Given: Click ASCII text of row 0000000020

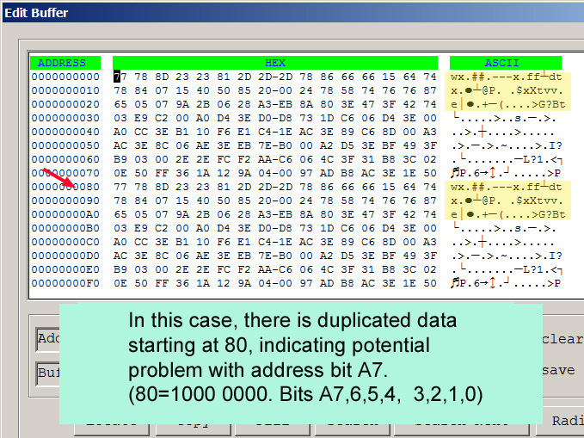Looking at the screenshot, I should (507, 104).
